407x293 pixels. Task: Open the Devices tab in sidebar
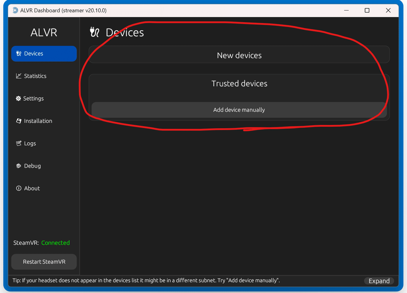tap(44, 54)
